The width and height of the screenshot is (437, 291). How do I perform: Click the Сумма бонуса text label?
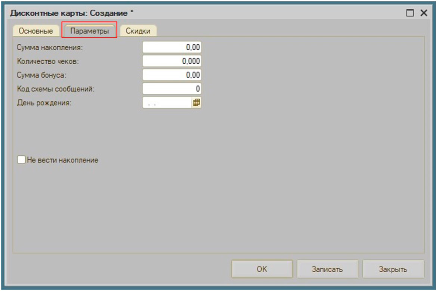(42, 75)
